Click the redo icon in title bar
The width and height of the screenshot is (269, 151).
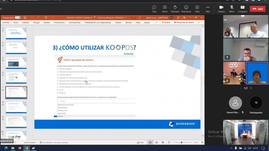click(39, 18)
